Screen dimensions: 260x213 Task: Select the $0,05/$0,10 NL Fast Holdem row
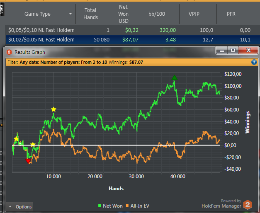tap(41, 30)
